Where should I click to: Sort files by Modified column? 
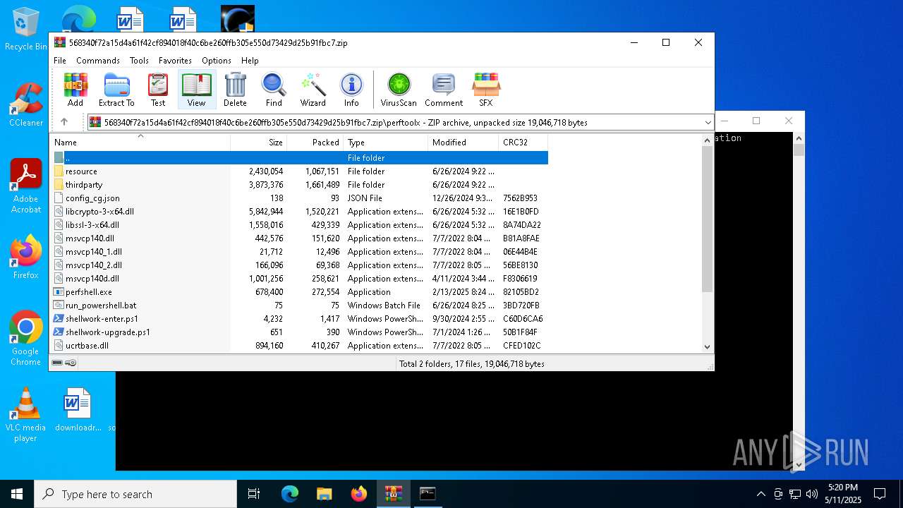463,143
